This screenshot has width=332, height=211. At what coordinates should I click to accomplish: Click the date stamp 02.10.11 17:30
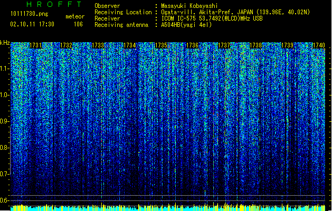[32, 24]
